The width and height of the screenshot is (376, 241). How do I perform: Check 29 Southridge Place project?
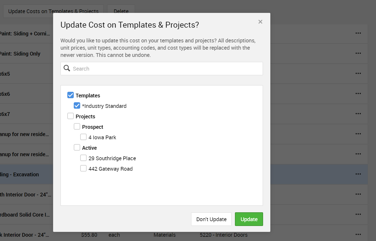(83, 158)
